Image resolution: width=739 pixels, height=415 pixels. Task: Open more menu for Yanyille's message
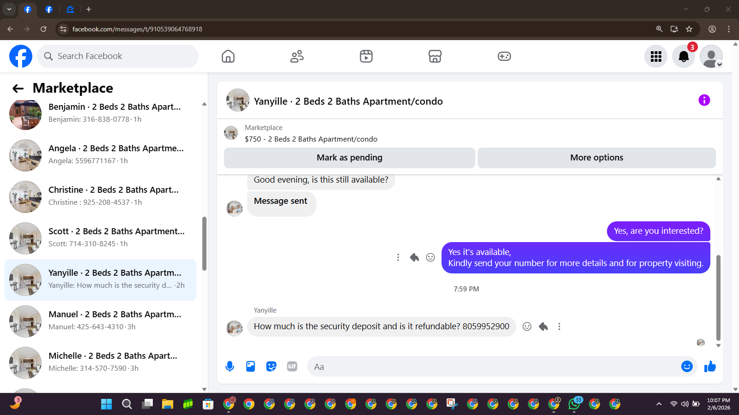(559, 326)
